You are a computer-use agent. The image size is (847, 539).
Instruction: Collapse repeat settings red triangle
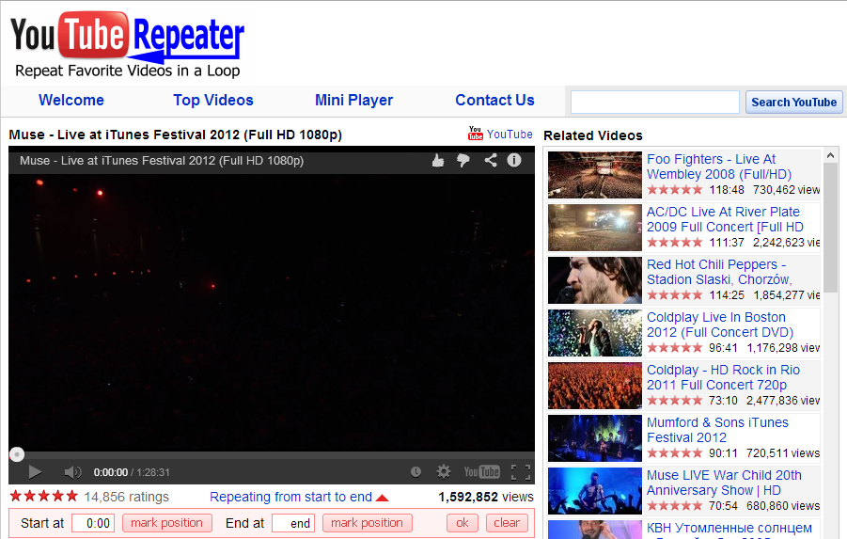[x=382, y=498]
